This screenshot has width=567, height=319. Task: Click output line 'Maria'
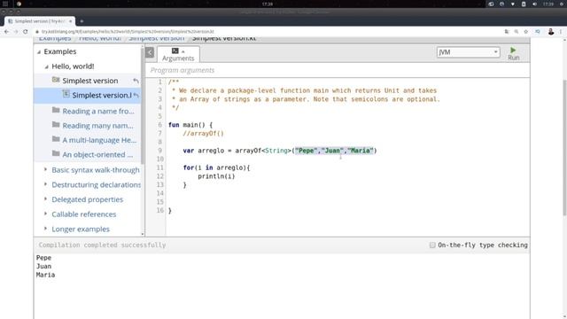[x=45, y=275]
